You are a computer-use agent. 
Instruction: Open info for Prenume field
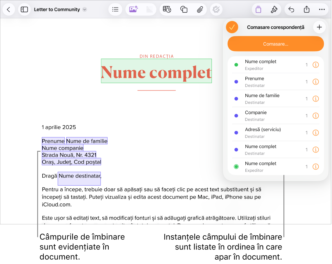[316, 82]
